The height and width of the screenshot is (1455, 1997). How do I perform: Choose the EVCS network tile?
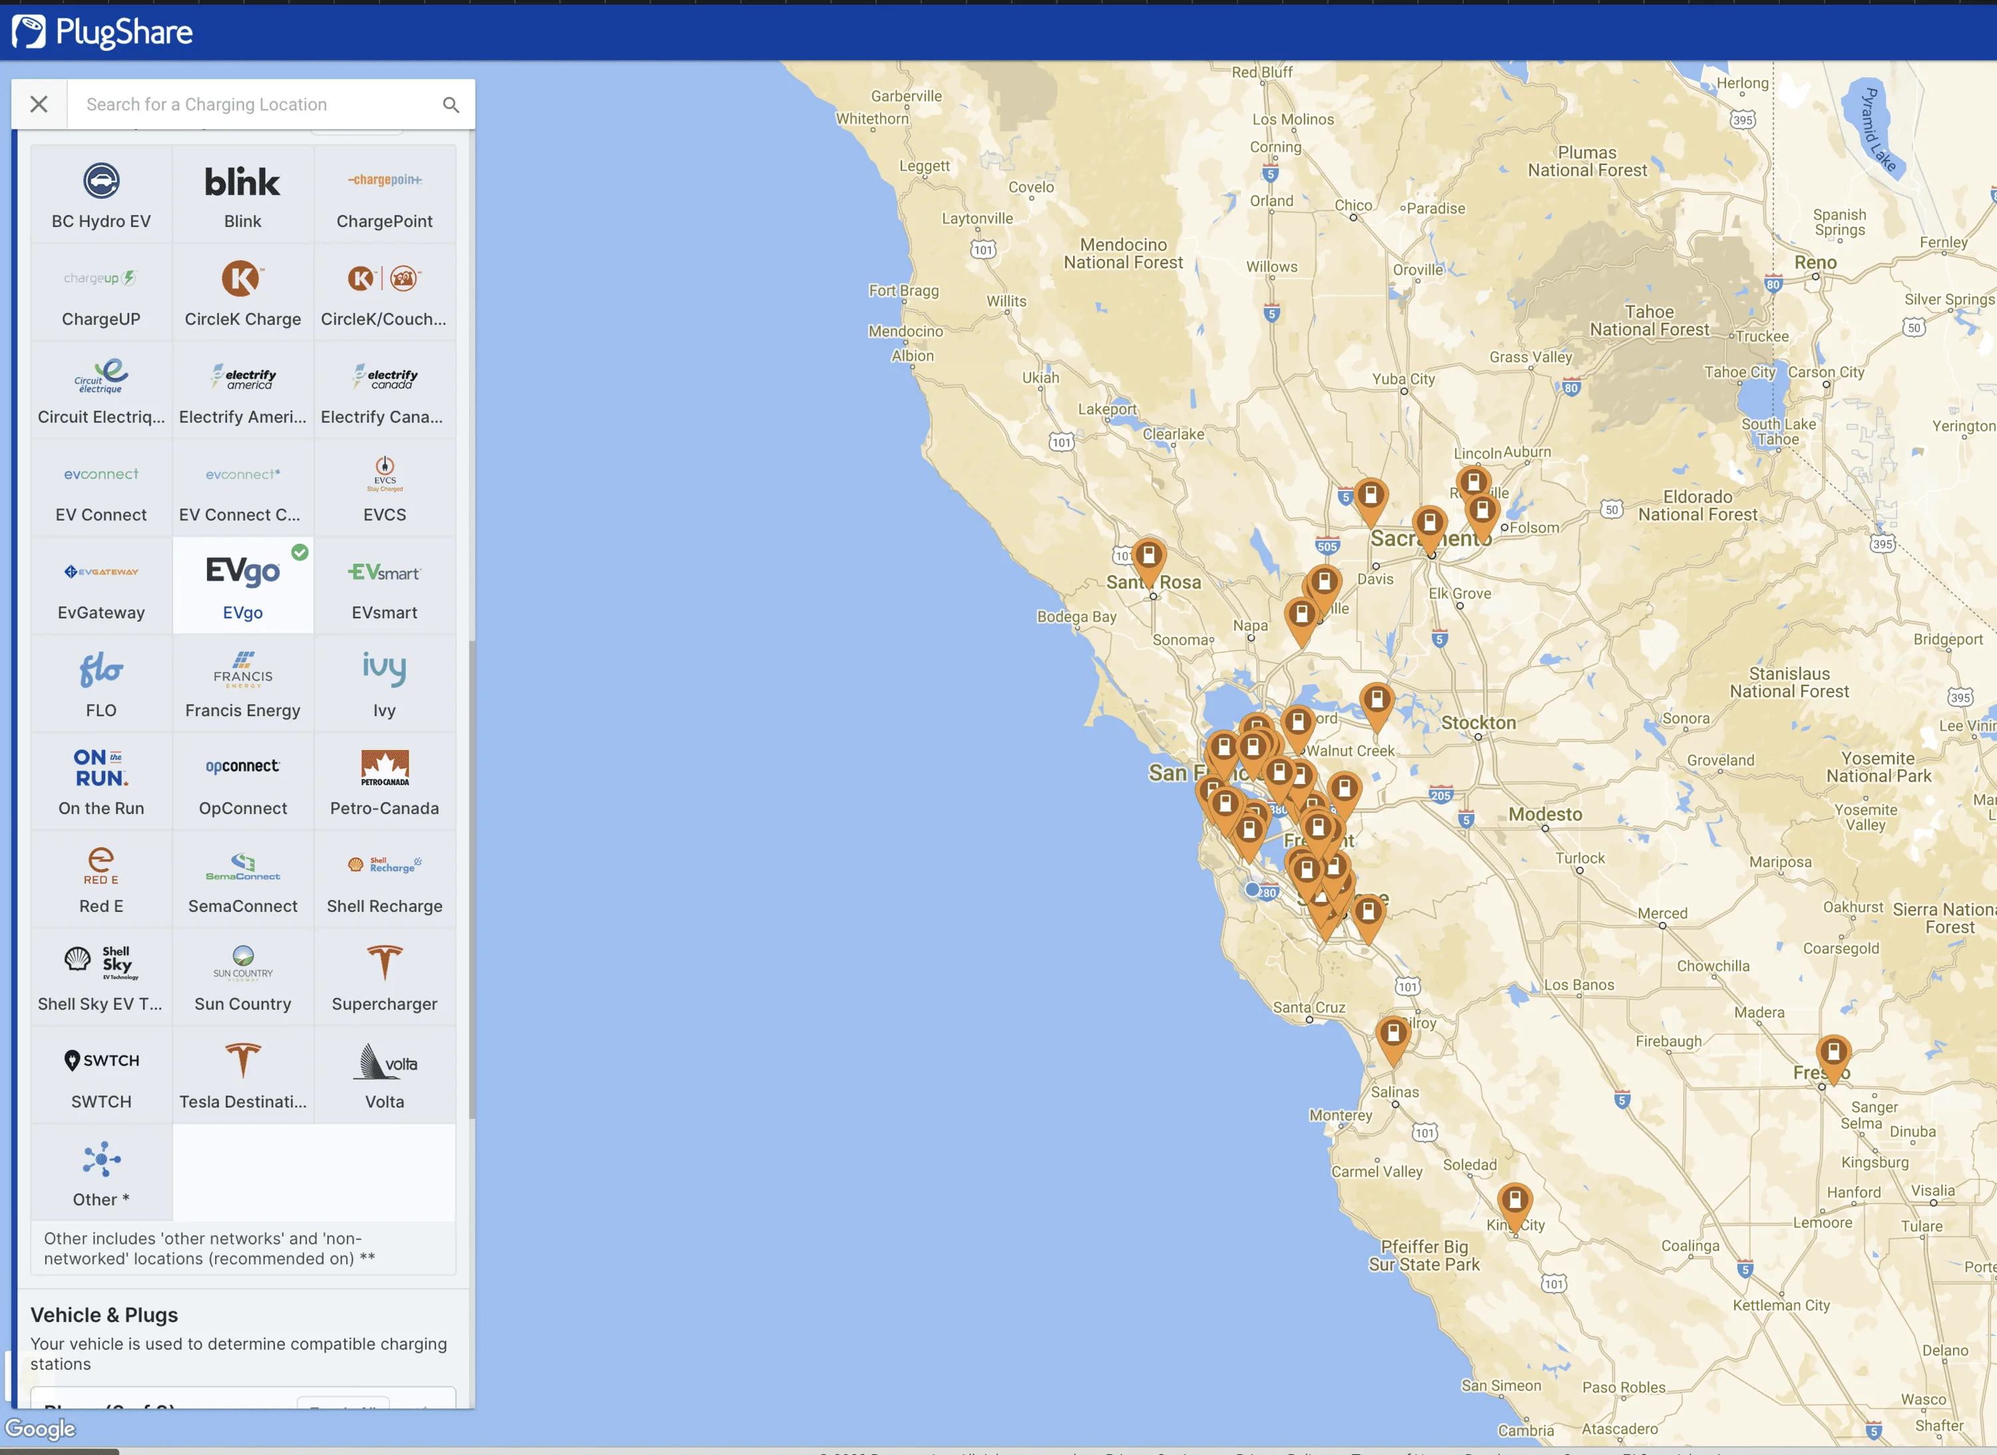coord(384,488)
